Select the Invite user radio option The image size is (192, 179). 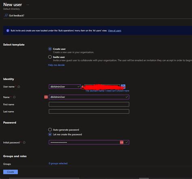tap(50, 57)
